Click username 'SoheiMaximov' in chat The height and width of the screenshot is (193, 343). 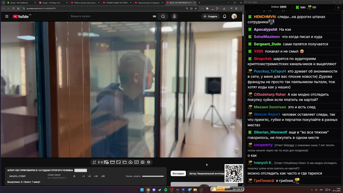[267, 37]
